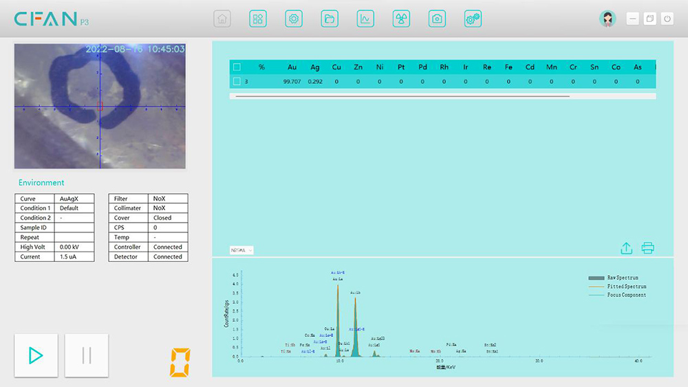Click the power button icon top right

tap(667, 19)
